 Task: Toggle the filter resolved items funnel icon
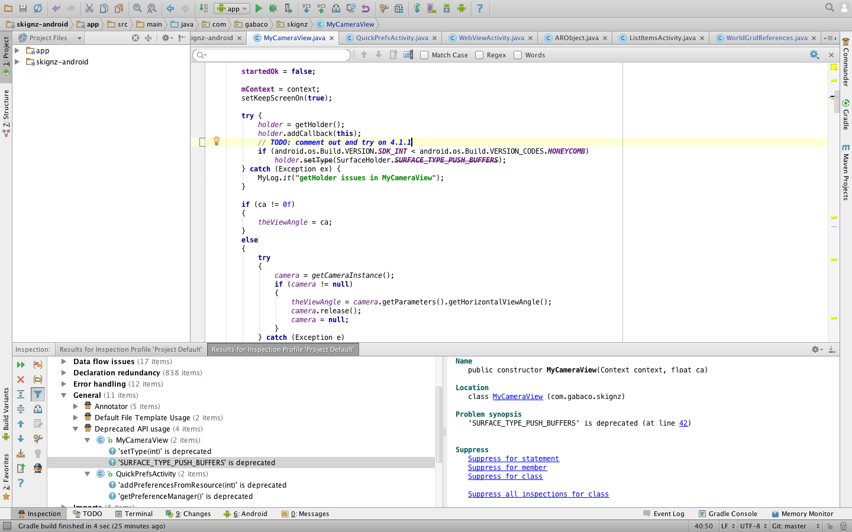[x=38, y=394]
